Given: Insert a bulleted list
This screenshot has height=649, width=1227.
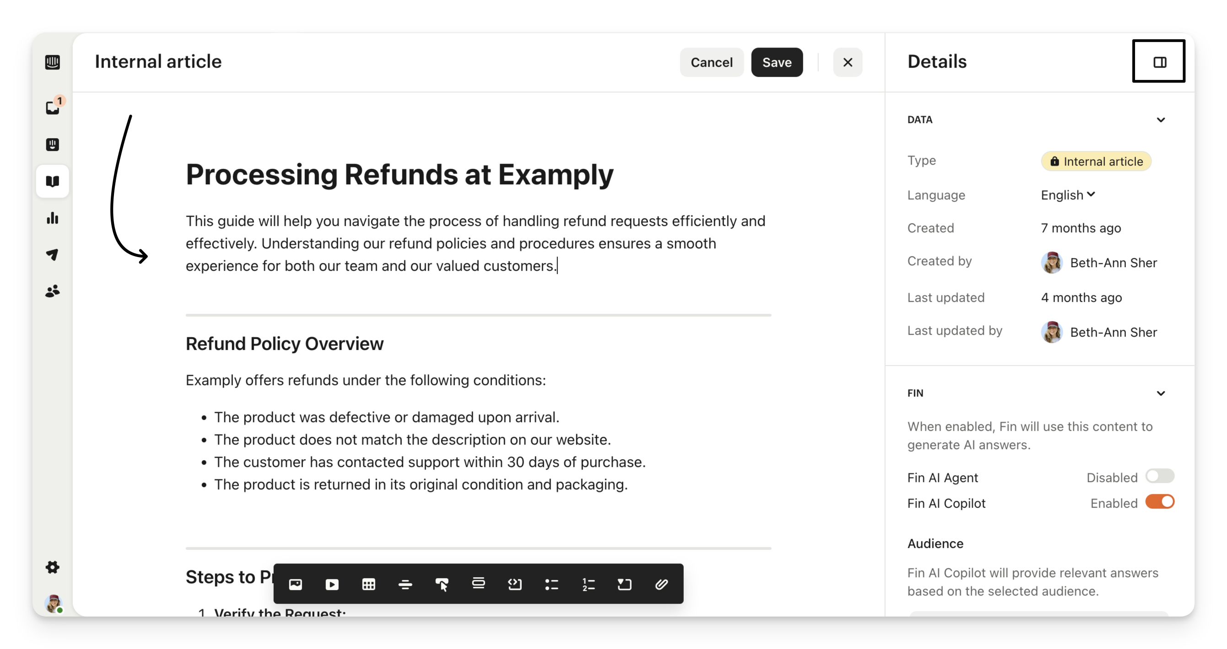Looking at the screenshot, I should (x=551, y=584).
